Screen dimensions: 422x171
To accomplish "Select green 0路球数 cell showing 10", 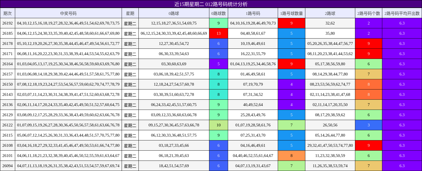I will tap(218, 125).
